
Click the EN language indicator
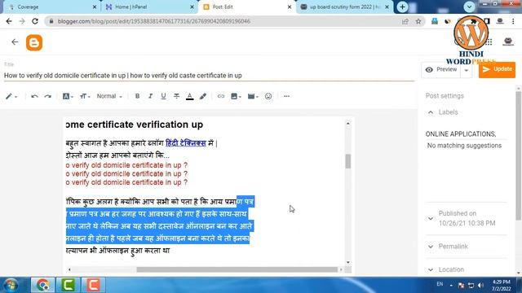pos(440,284)
